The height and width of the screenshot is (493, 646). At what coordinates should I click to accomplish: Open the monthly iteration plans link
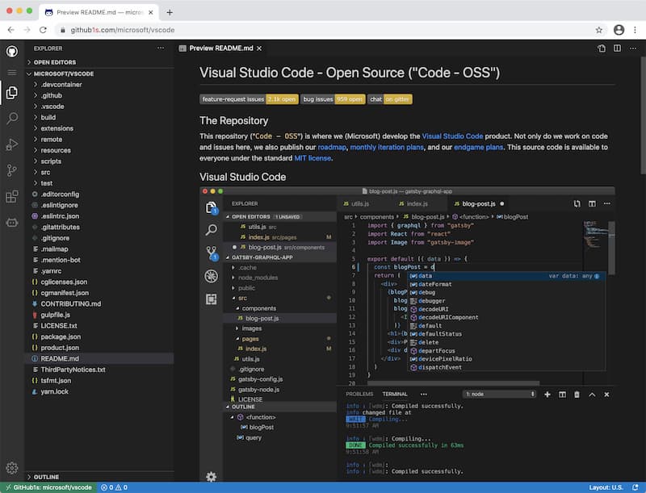click(387, 147)
